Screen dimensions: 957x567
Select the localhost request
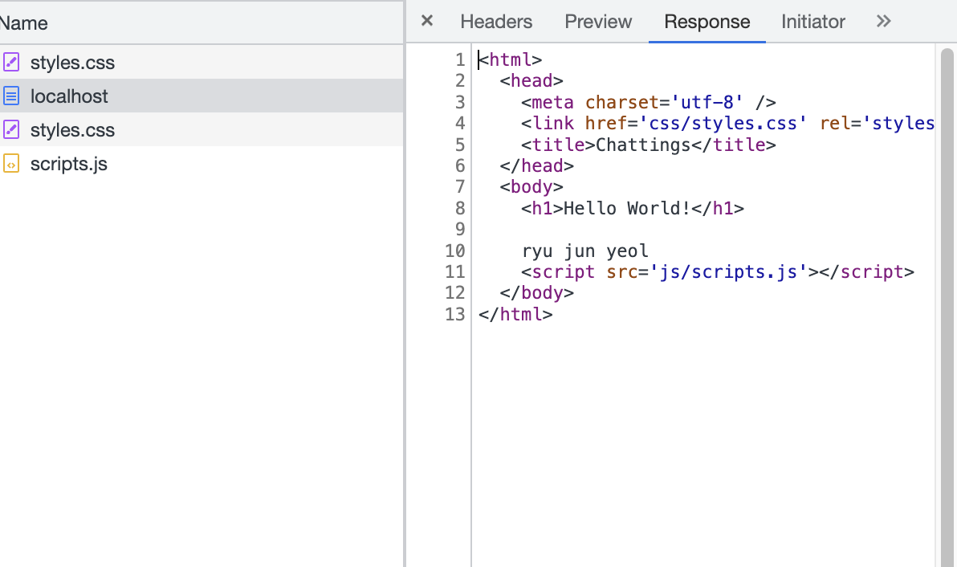202,96
